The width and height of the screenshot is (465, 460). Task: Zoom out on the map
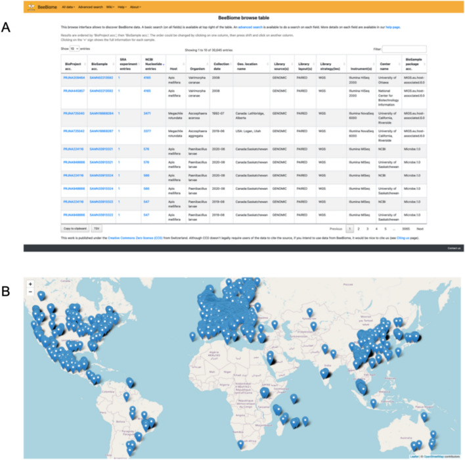tap(31, 293)
